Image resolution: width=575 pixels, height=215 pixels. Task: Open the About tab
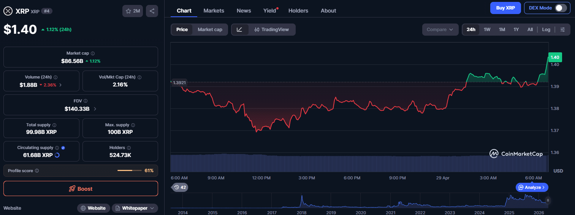tap(328, 11)
